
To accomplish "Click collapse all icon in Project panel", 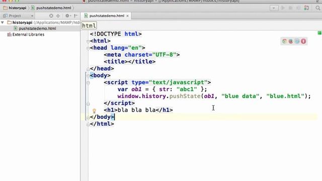I will click(58, 16).
